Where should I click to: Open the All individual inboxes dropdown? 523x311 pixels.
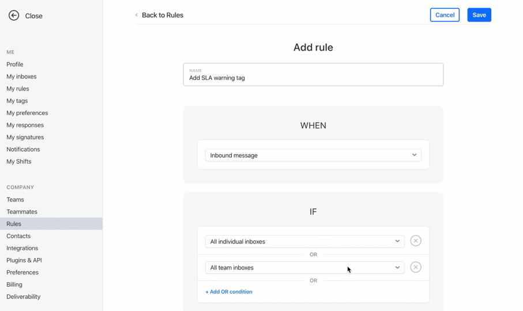[x=304, y=241]
